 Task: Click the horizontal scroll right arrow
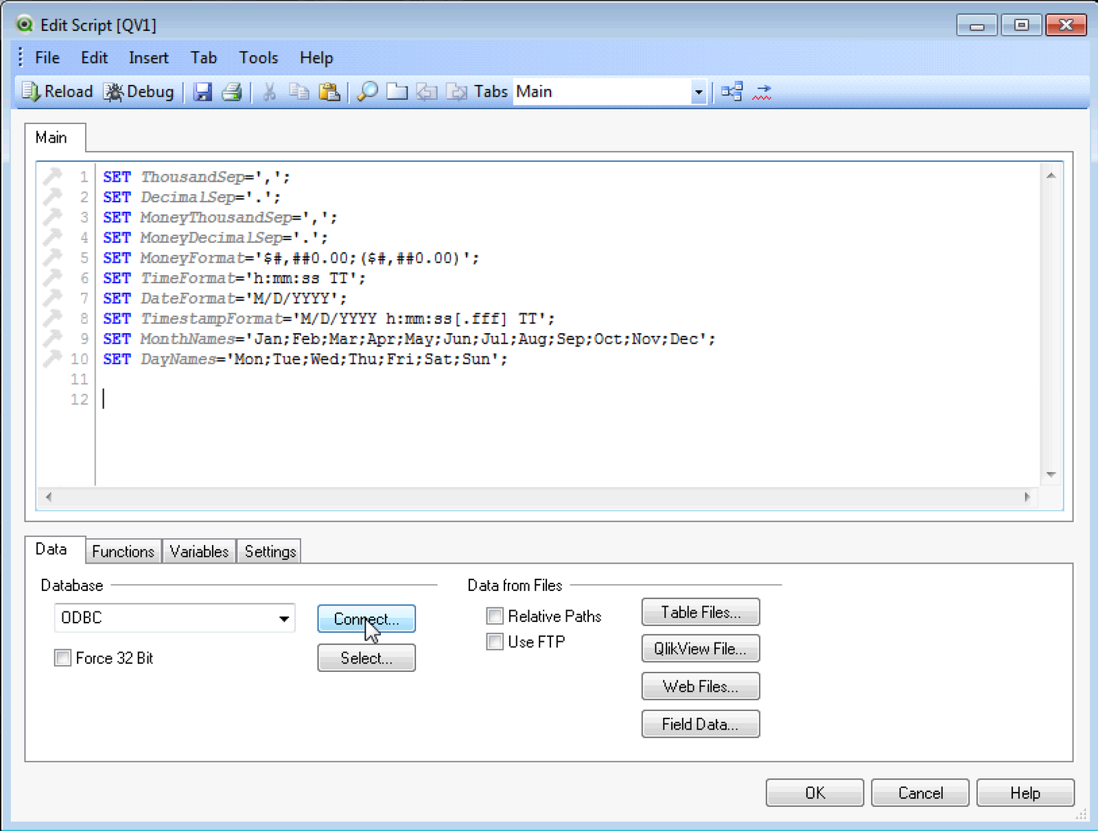coord(1027,497)
